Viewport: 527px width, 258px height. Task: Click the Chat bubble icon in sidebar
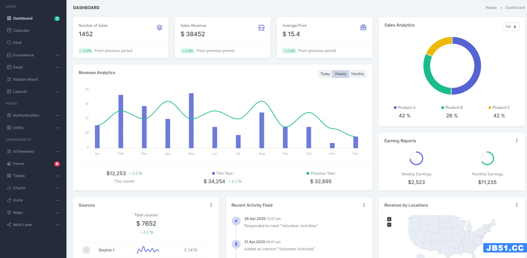(x=9, y=43)
